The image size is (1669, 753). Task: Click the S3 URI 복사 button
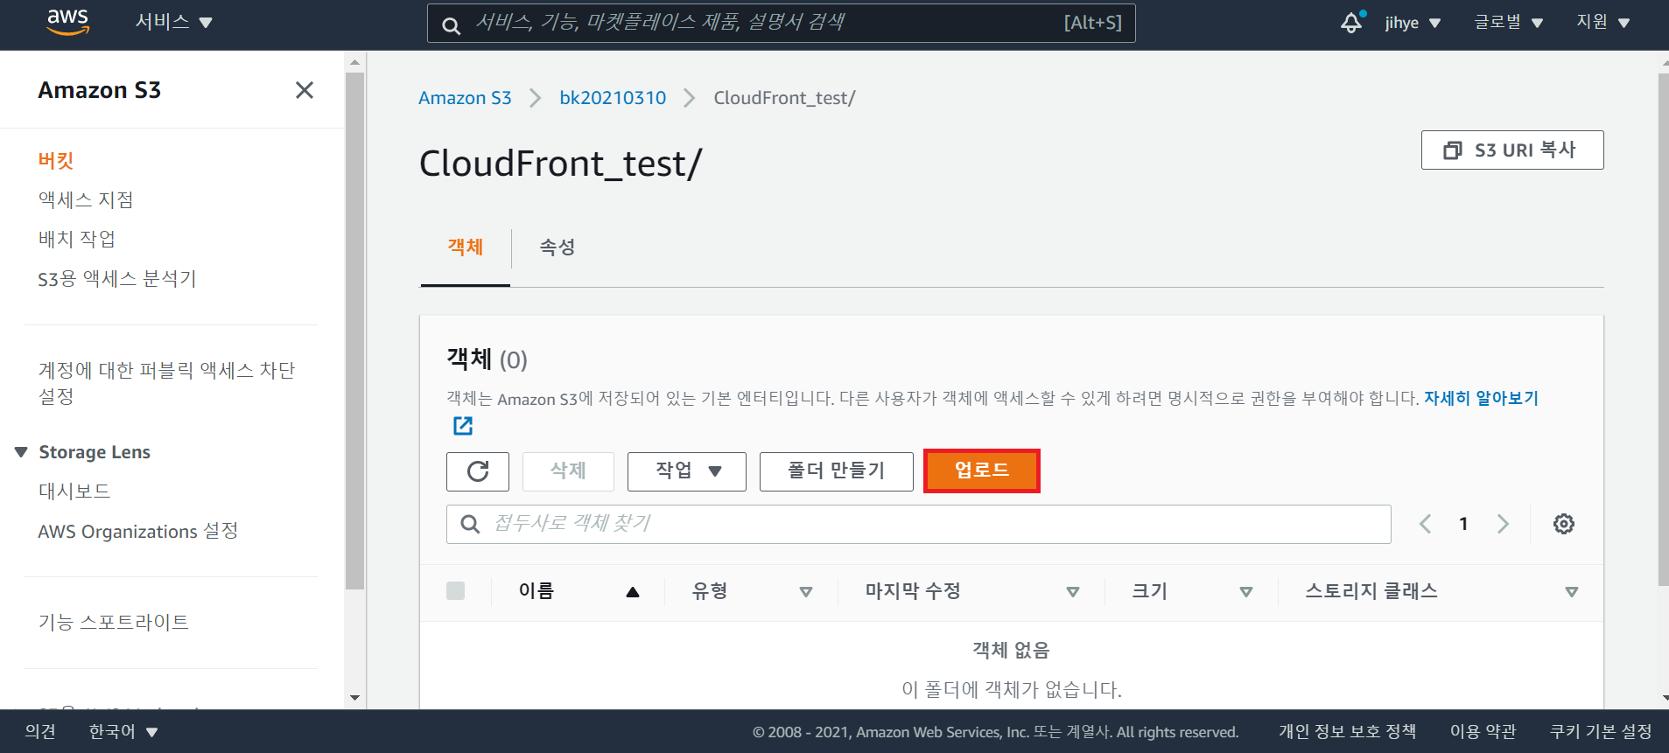(1512, 150)
